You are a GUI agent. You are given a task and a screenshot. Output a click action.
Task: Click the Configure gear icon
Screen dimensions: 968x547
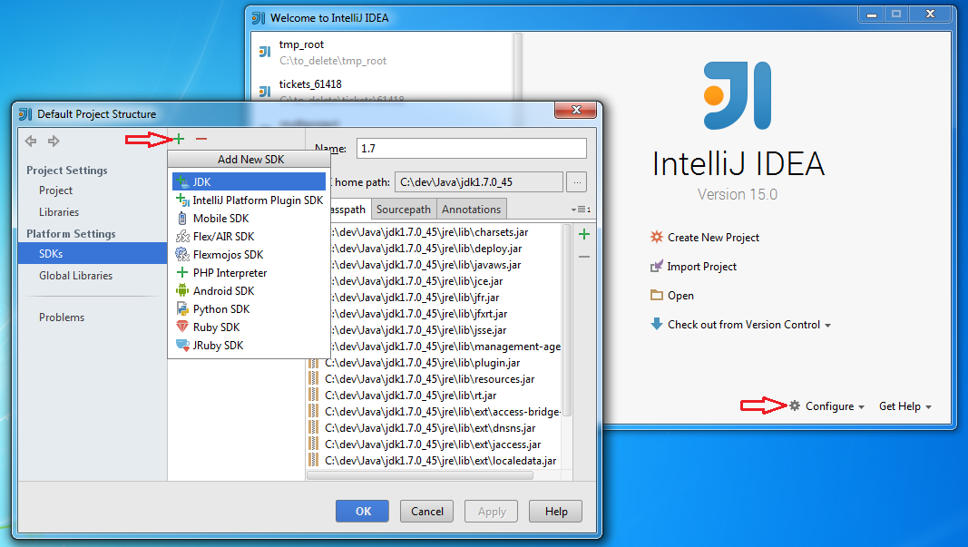pyautogui.click(x=795, y=405)
